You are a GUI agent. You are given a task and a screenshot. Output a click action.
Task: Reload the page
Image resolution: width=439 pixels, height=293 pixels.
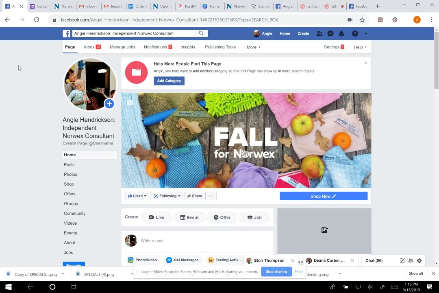click(37, 20)
